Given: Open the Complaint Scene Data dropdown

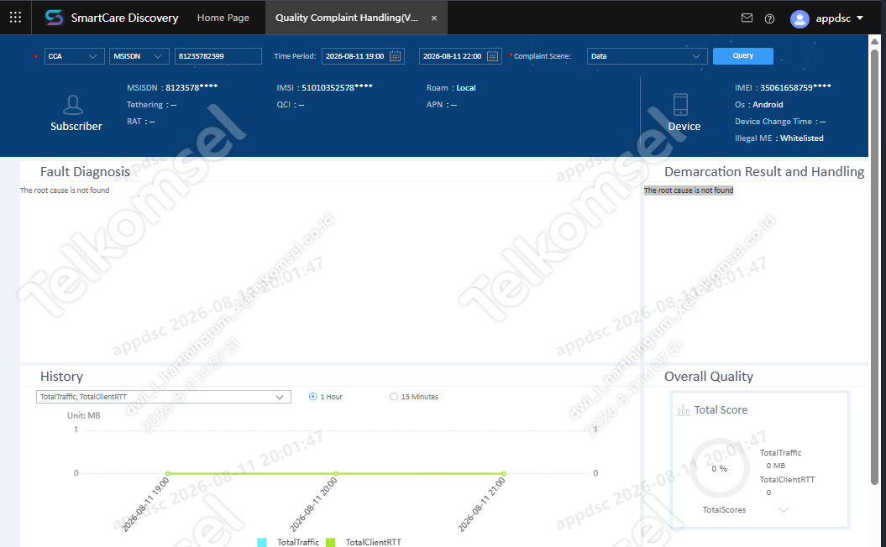Looking at the screenshot, I should 647,56.
